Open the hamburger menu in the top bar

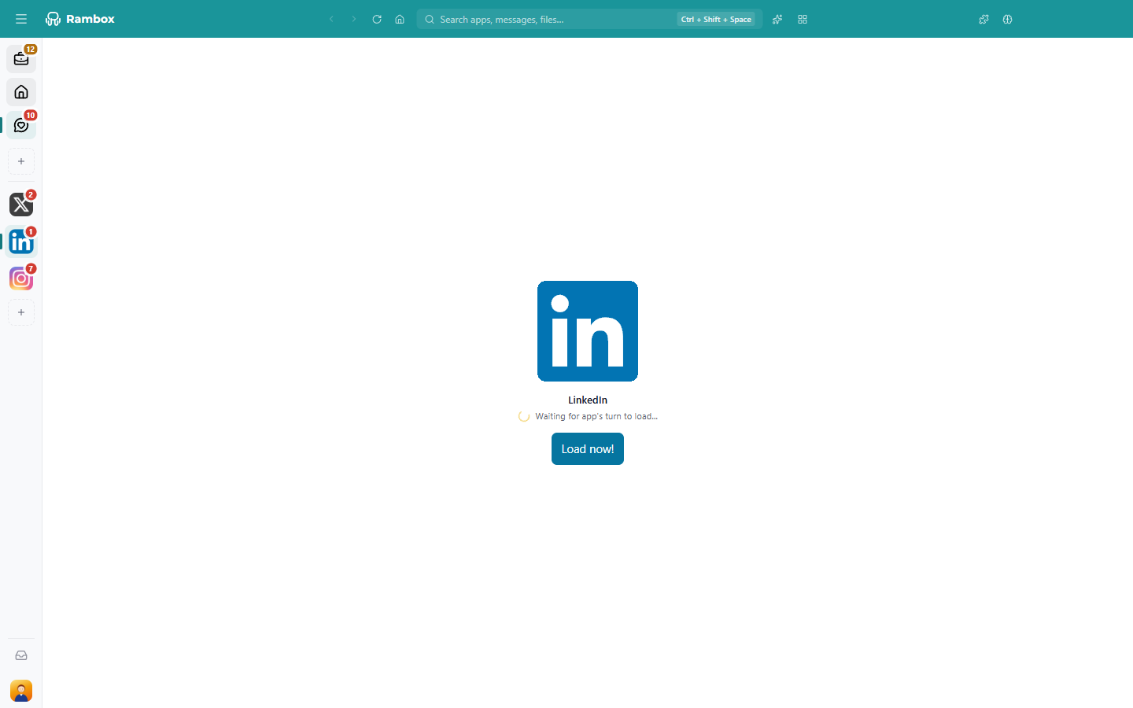pos(21,19)
